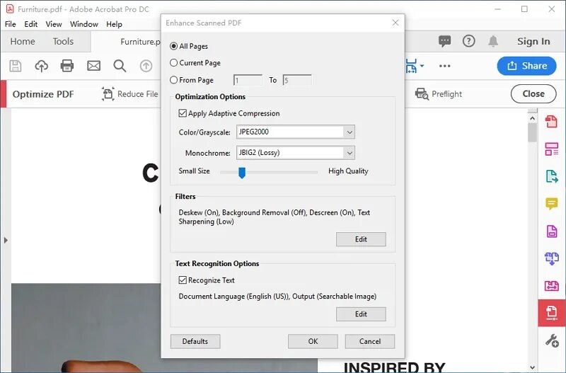Screen dimensions: 566x373
Task: Click the To page number field
Action: pyautogui.click(x=297, y=80)
